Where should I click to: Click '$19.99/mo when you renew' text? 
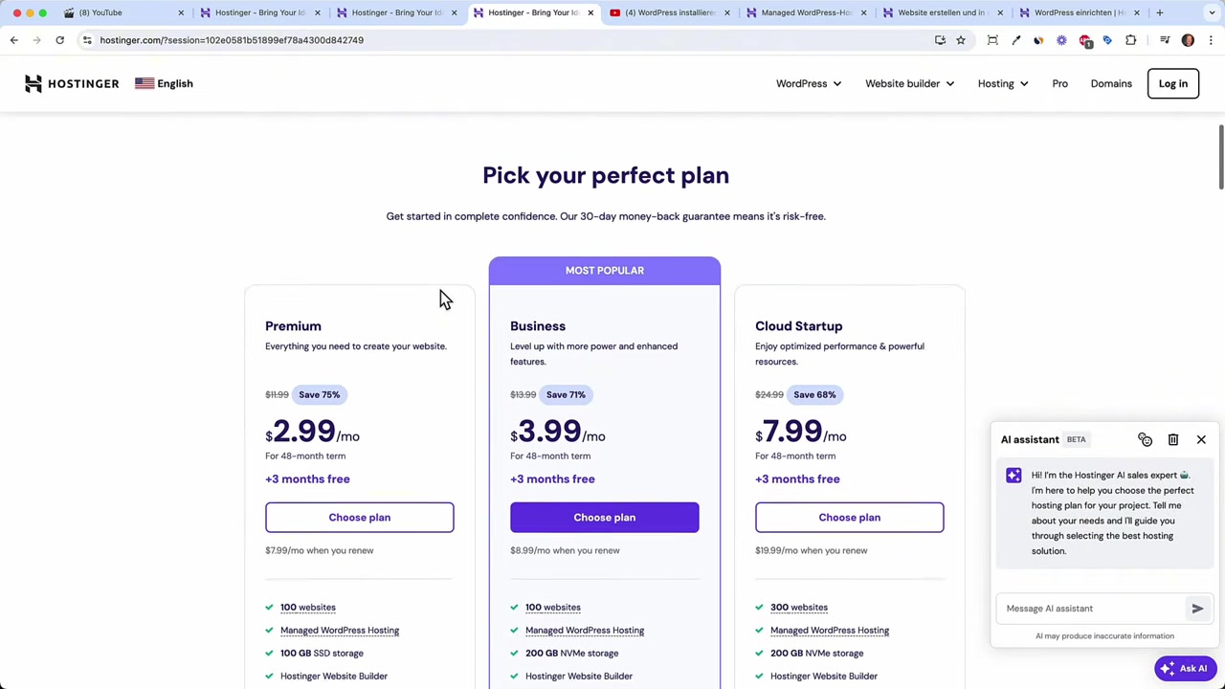[x=812, y=550]
